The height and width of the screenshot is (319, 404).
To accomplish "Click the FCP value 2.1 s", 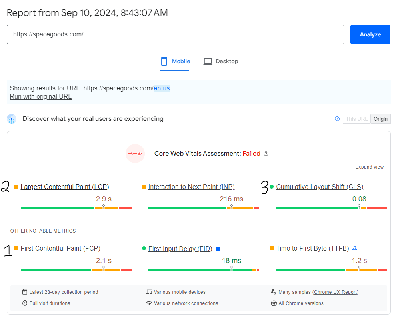I will coord(104,261).
